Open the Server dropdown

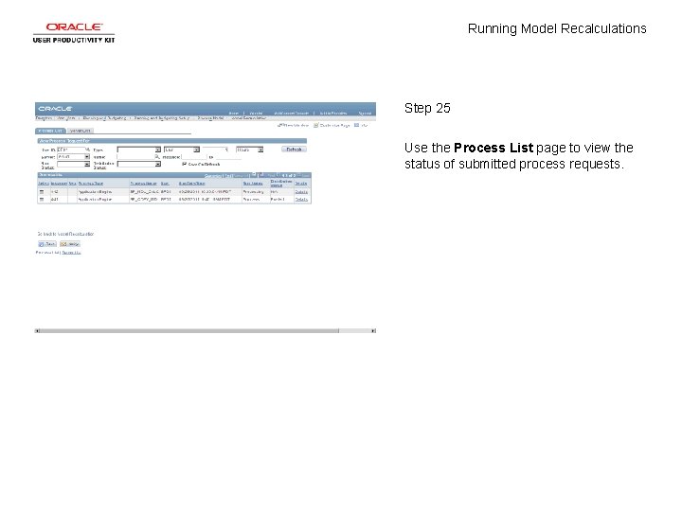[74, 156]
